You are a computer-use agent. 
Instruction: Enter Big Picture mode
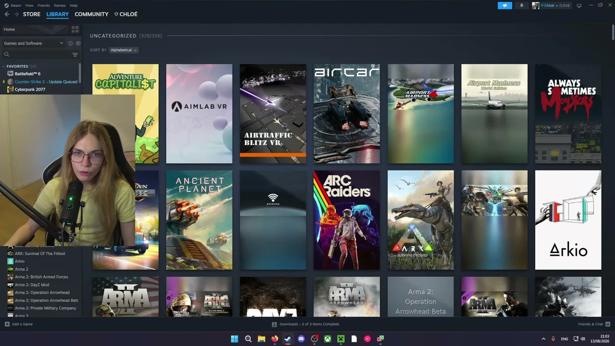point(579,6)
